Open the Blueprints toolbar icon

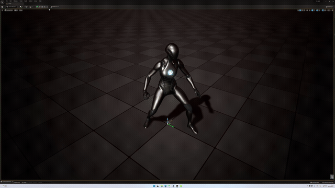[x=26, y=7]
